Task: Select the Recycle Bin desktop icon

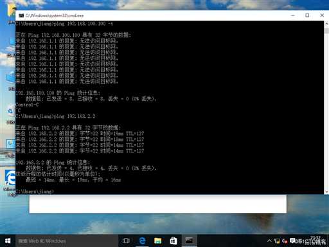Action: pos(10,114)
